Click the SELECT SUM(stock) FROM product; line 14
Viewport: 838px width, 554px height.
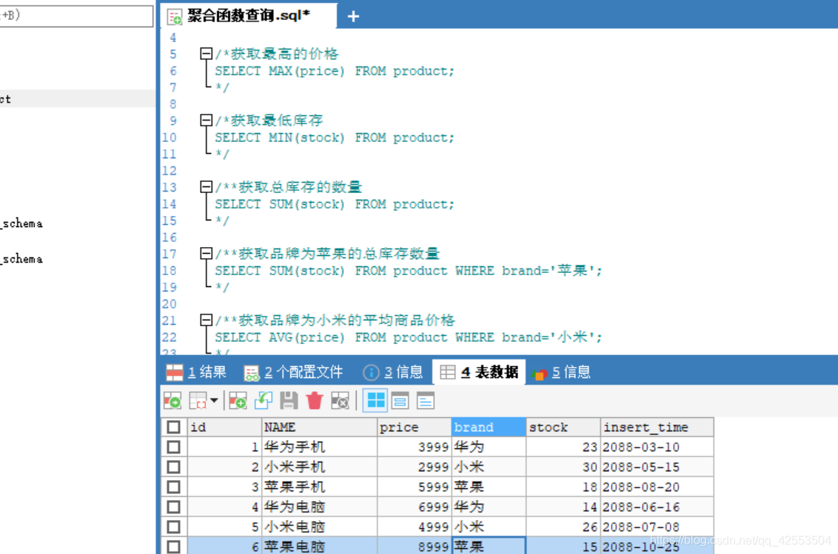pos(334,204)
